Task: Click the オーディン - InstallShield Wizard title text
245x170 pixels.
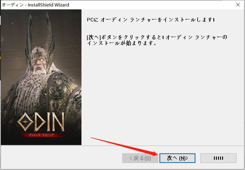Action: [x=35, y=5]
